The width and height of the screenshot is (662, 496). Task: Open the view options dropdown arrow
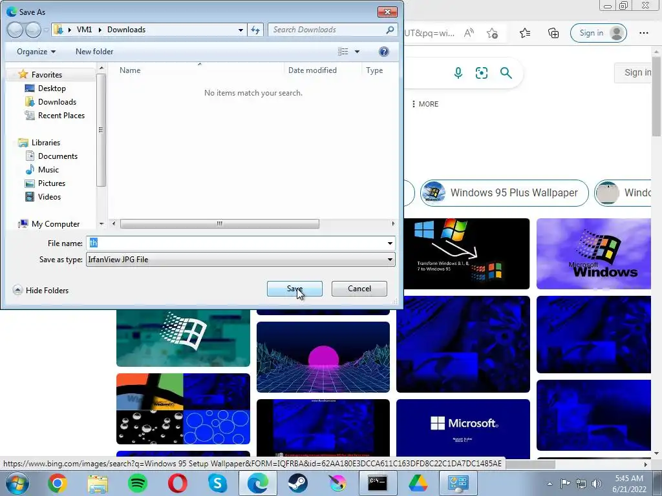coord(357,52)
